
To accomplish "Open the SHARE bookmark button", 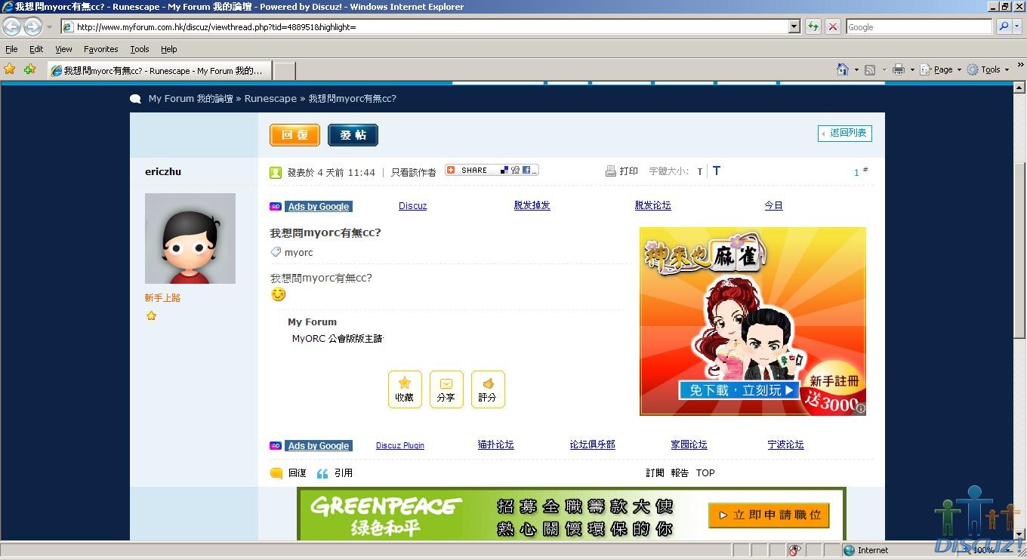I will 492,171.
